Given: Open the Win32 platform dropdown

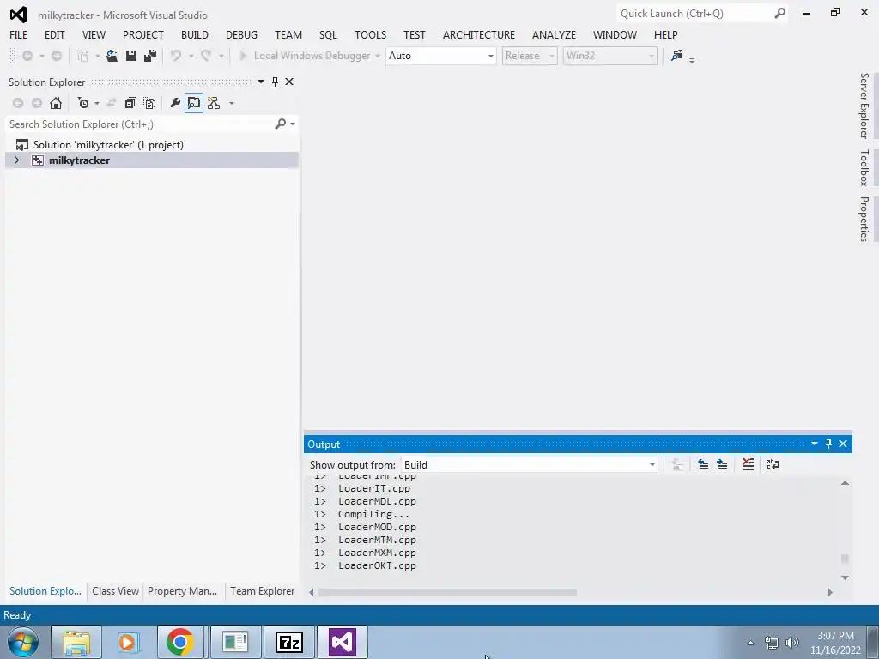Looking at the screenshot, I should point(610,56).
